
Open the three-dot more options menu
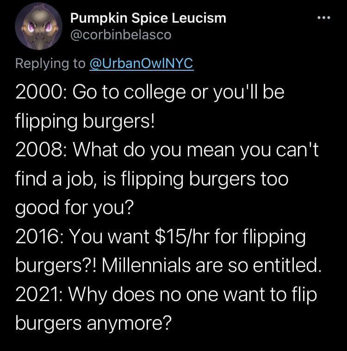click(324, 18)
